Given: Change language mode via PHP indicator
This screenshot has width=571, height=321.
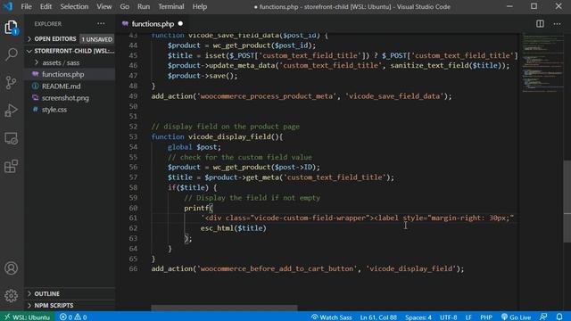Looking at the screenshot, I should (x=486, y=317).
